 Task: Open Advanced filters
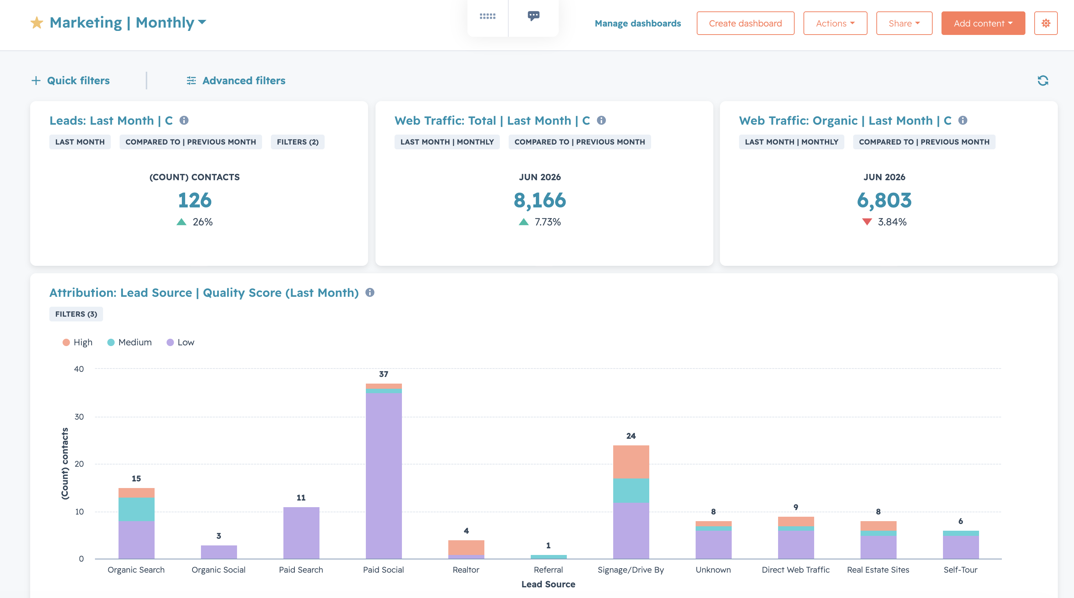[236, 81]
